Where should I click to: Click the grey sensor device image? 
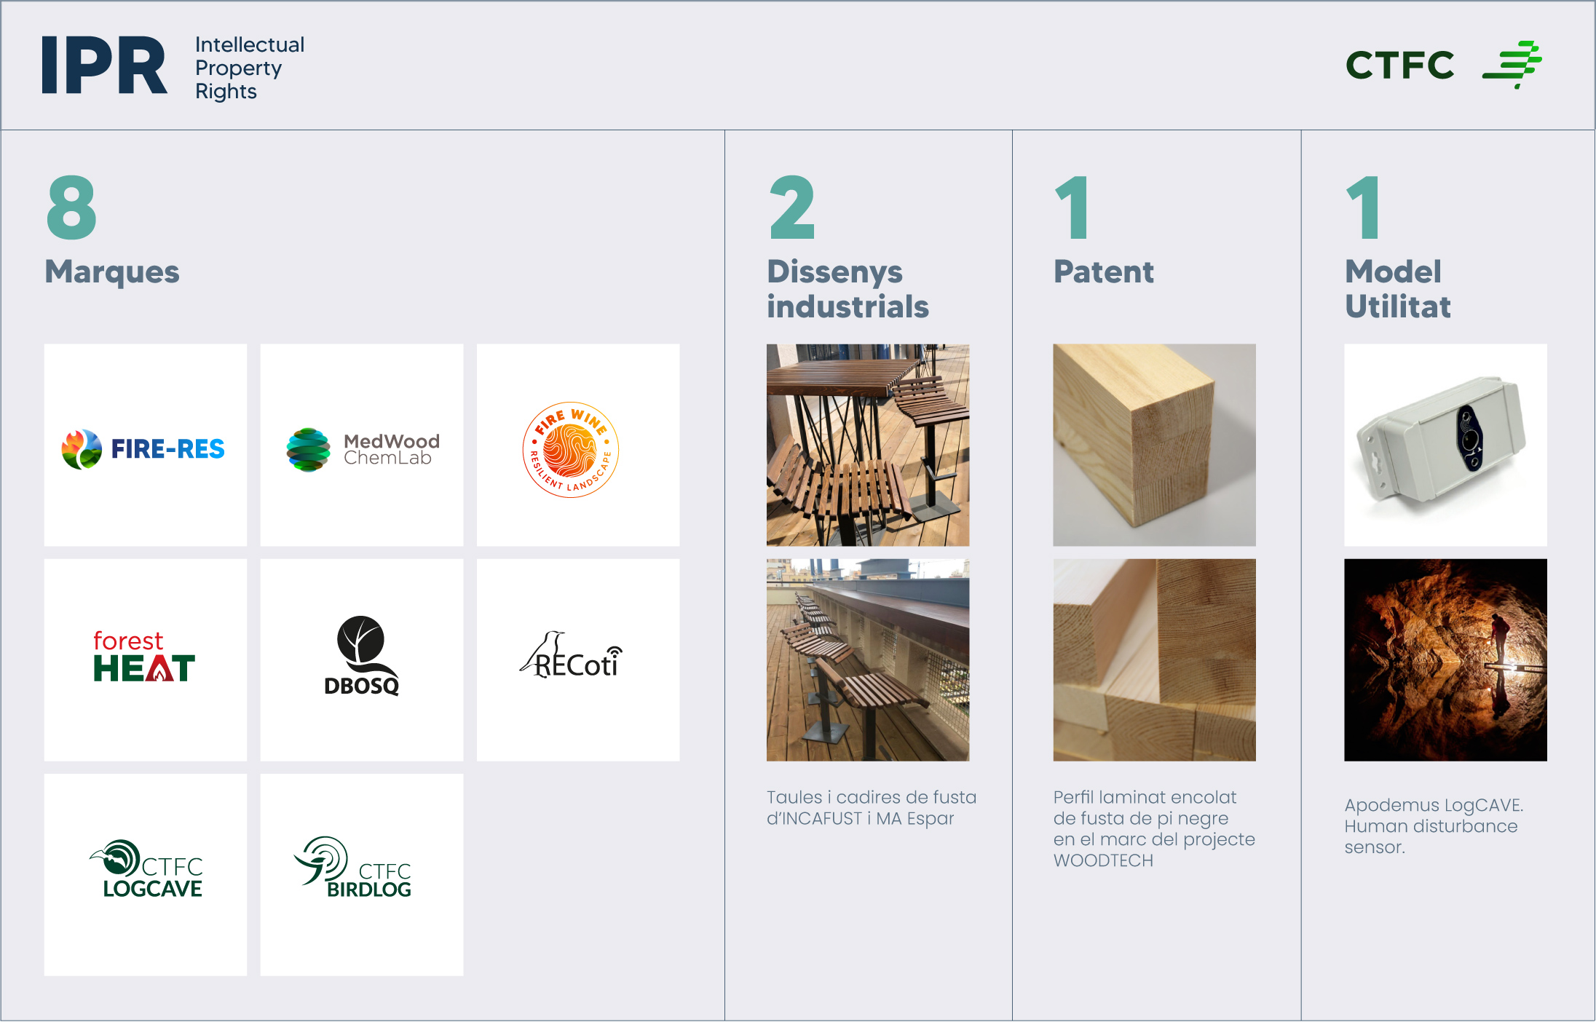pos(1445,445)
